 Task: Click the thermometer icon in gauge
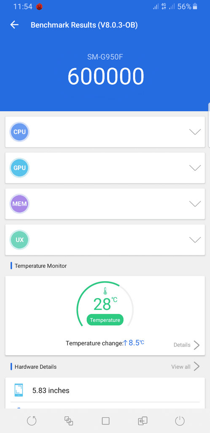(x=105, y=291)
